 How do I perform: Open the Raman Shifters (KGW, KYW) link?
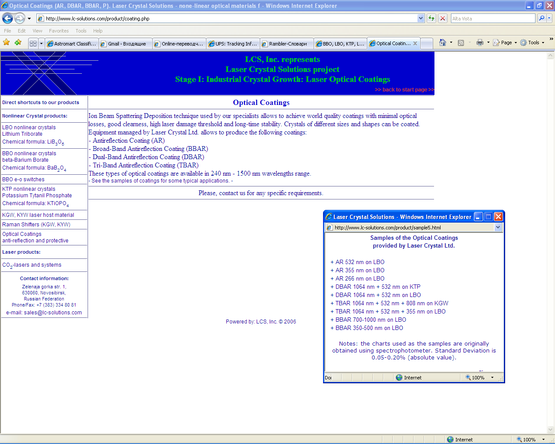pos(36,225)
